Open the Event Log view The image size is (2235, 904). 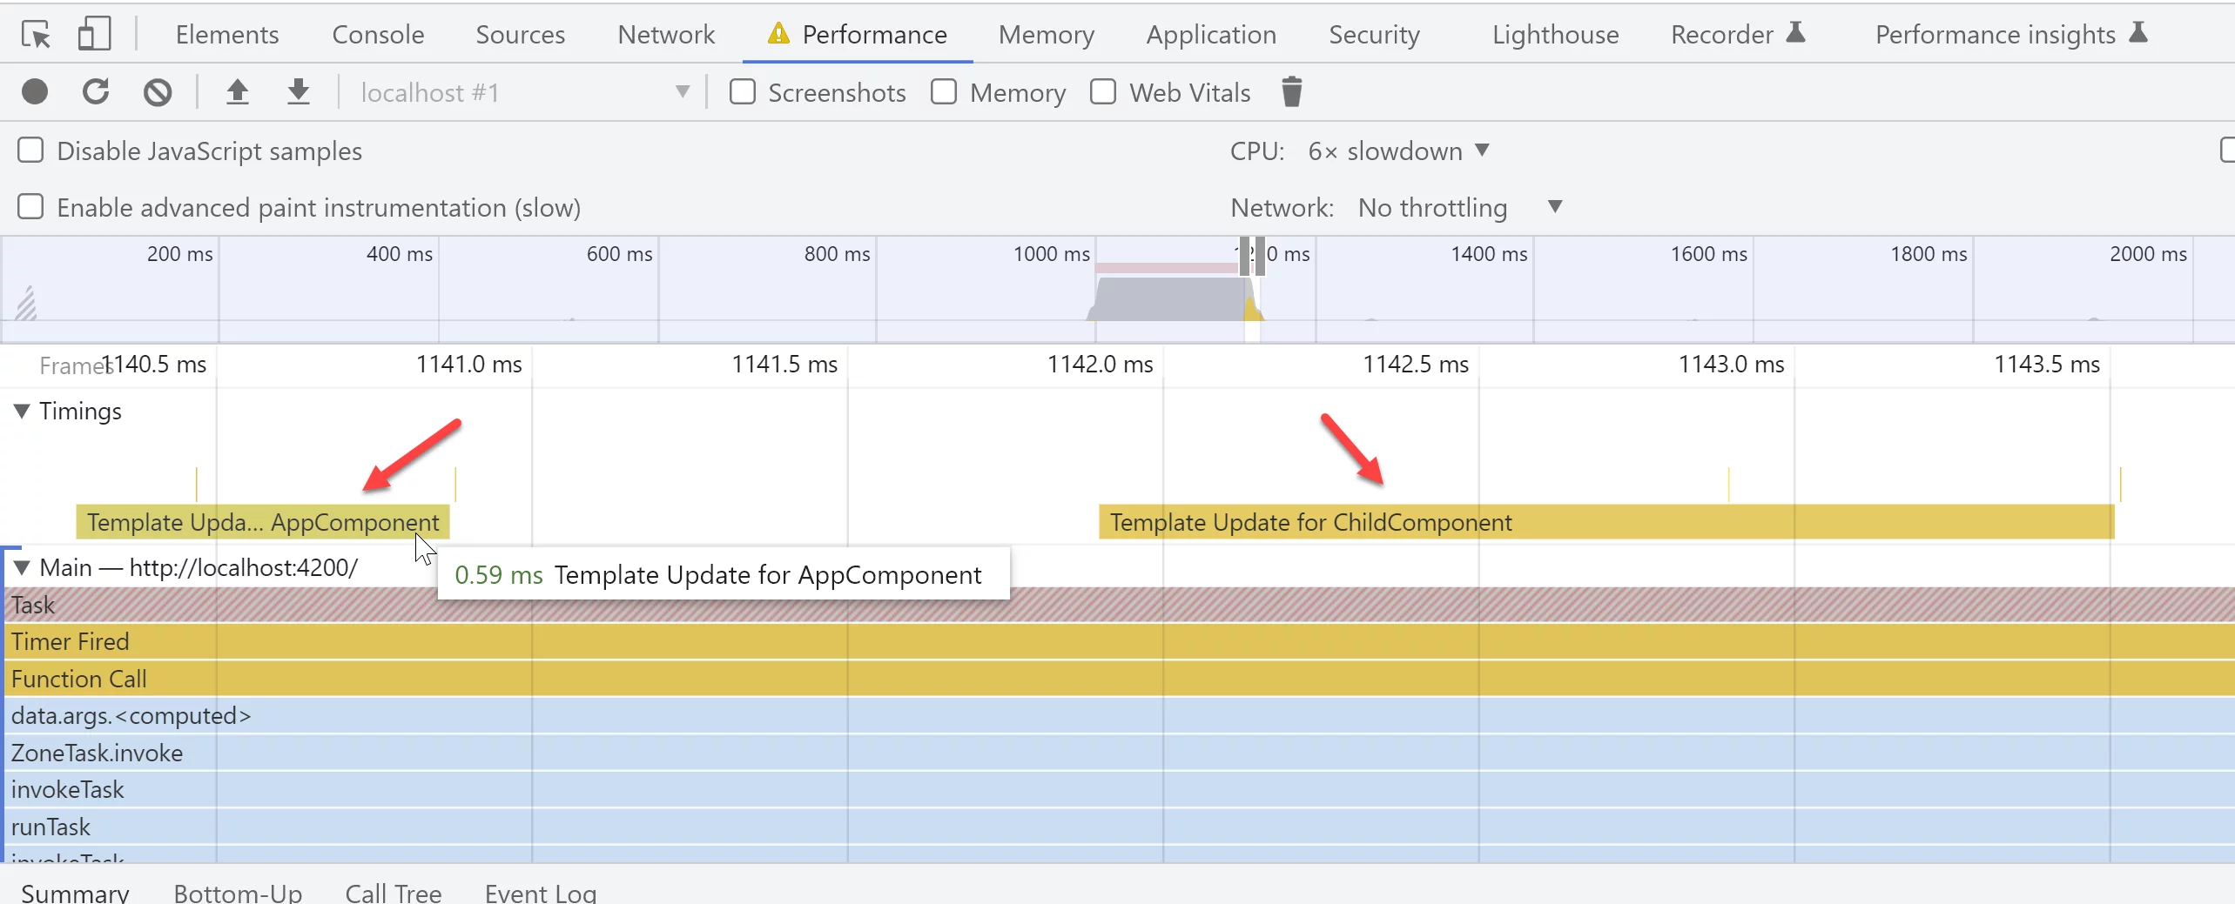[x=540, y=892]
